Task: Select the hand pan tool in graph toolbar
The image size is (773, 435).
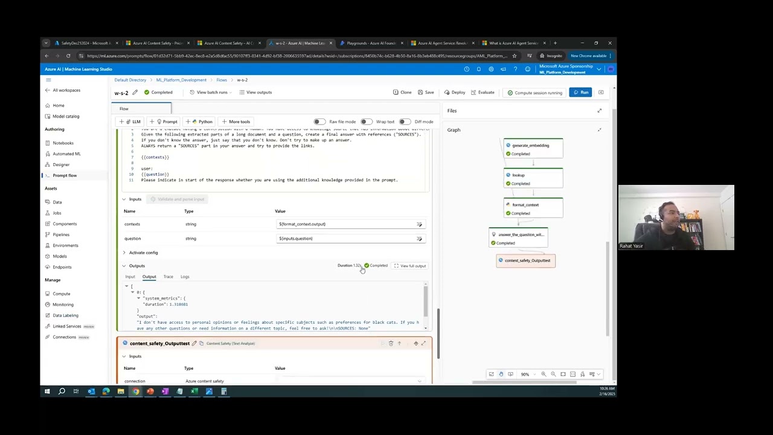Action: coord(501,374)
